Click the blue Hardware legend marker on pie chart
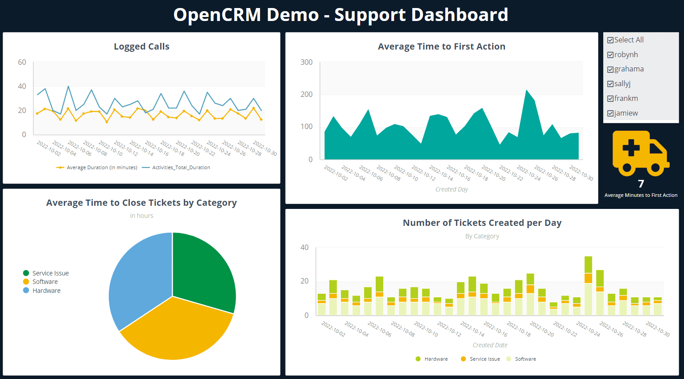 [26, 291]
